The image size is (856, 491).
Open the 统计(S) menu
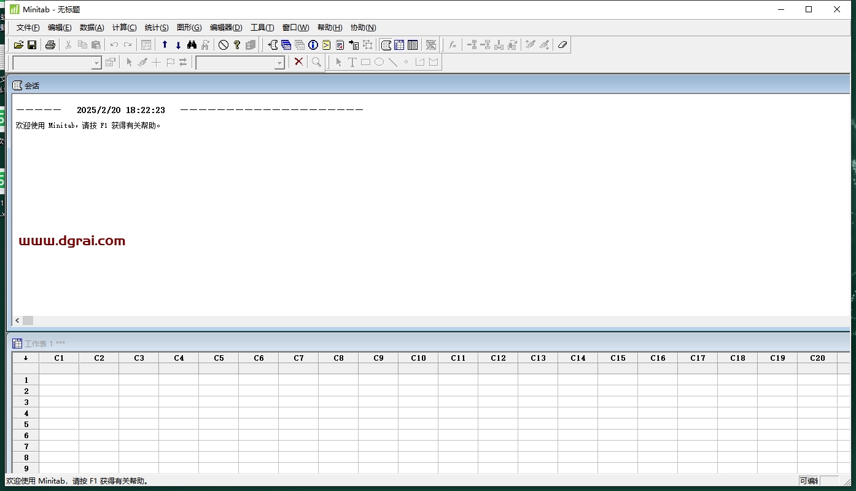tap(157, 28)
